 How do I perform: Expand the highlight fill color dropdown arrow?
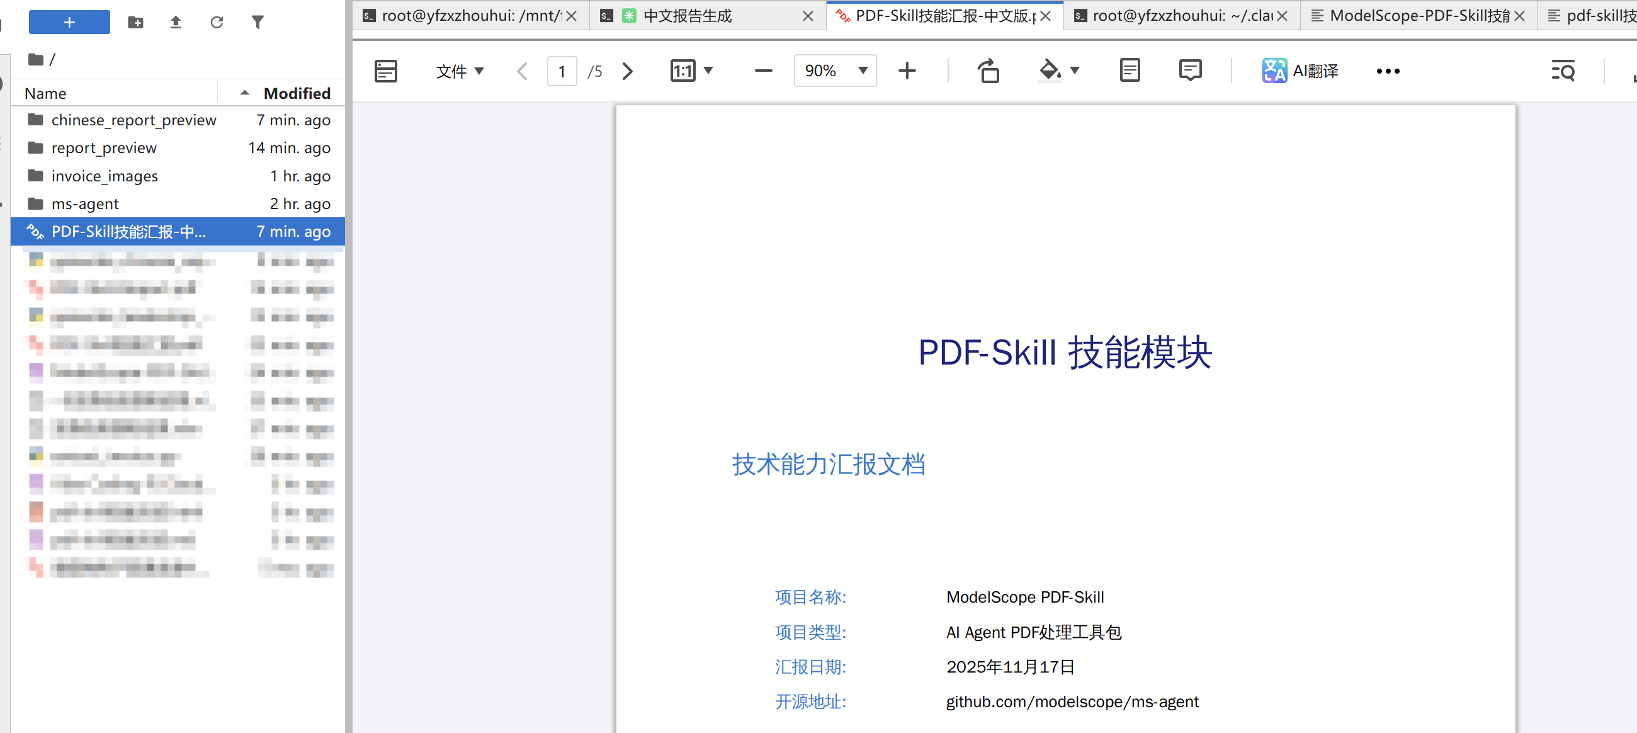(x=1075, y=71)
